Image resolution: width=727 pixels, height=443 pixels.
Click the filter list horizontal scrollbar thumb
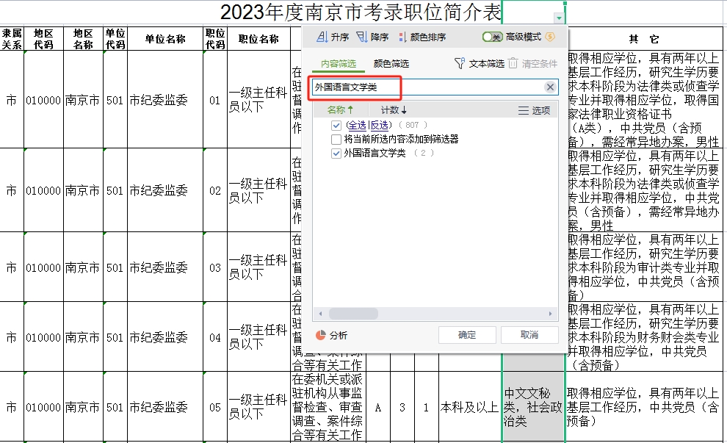353,314
